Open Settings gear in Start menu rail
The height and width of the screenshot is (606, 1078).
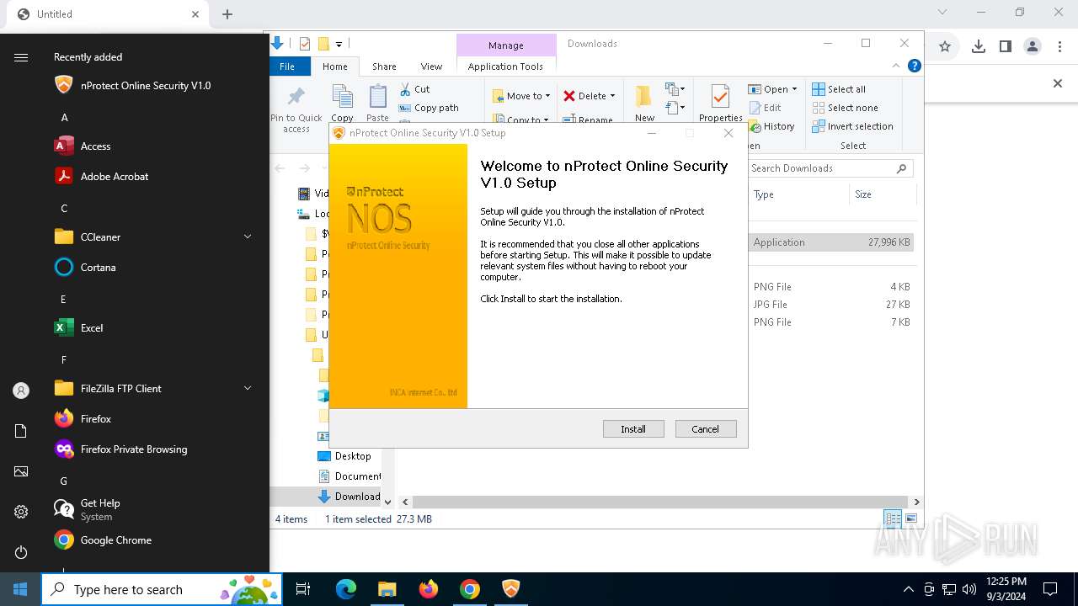point(21,512)
